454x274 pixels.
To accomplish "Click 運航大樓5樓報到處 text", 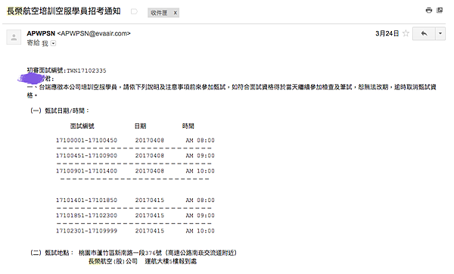I will click(x=171, y=262).
